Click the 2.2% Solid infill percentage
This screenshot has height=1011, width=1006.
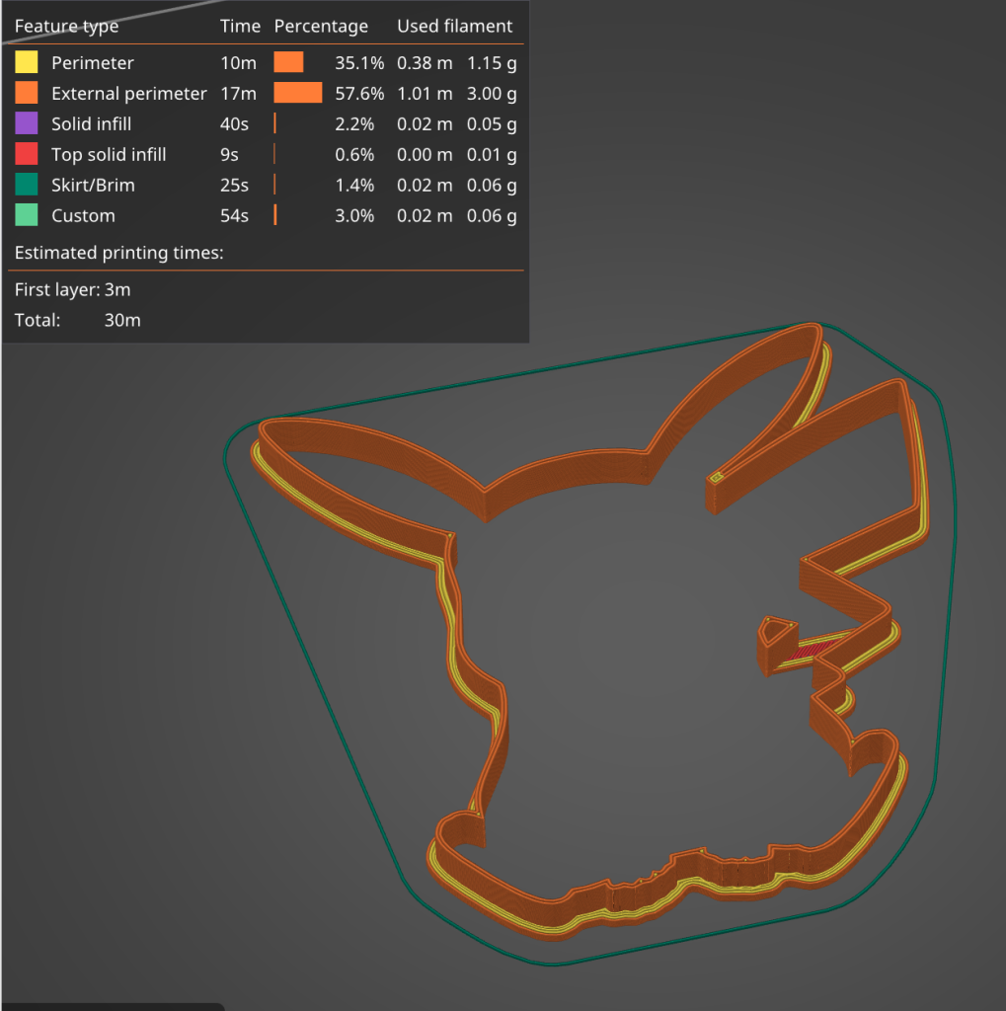pyautogui.click(x=354, y=123)
